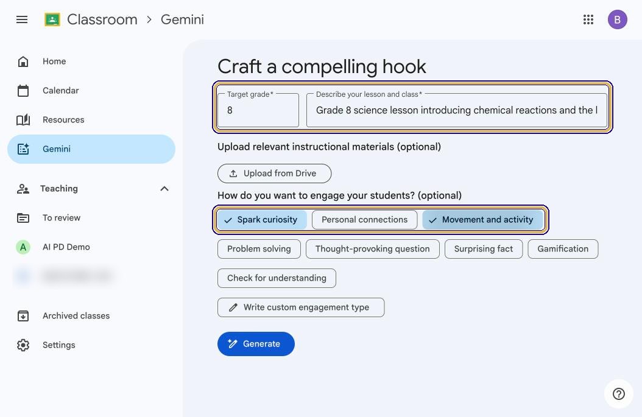The image size is (642, 417).
Task: Select the Personal connections chip
Action: 364,220
